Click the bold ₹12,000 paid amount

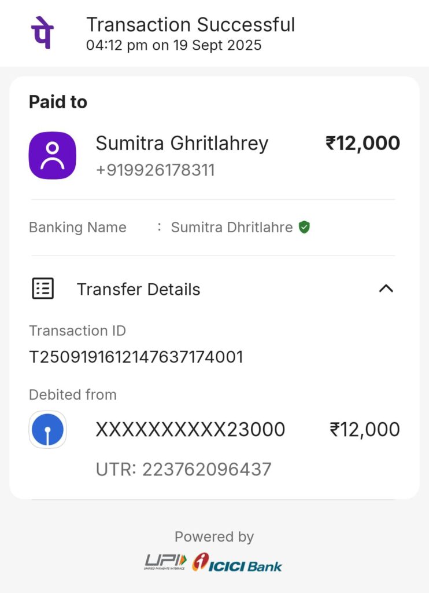(363, 143)
